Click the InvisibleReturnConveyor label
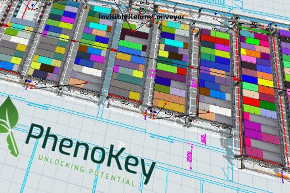 coord(141,17)
